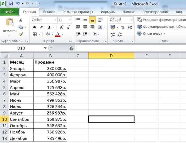
Task: Open the Число group dialog launcher
Action: [132, 41]
